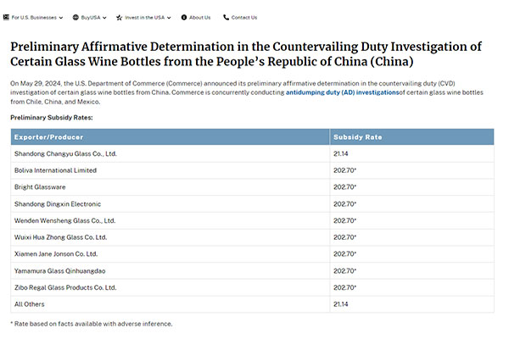Screen dimensions: 509x339
Task: Click the Shandong Changyu Glass Co., Ltd. row
Action: [x=252, y=153]
